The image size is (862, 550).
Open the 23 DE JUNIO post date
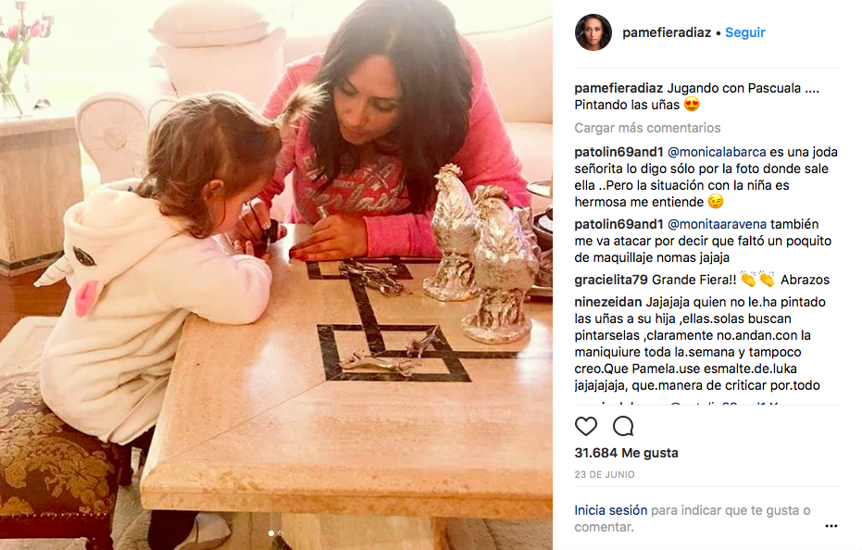(x=605, y=475)
